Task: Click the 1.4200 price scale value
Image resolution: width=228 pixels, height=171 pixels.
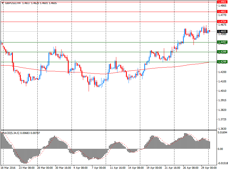Action: click(222, 72)
